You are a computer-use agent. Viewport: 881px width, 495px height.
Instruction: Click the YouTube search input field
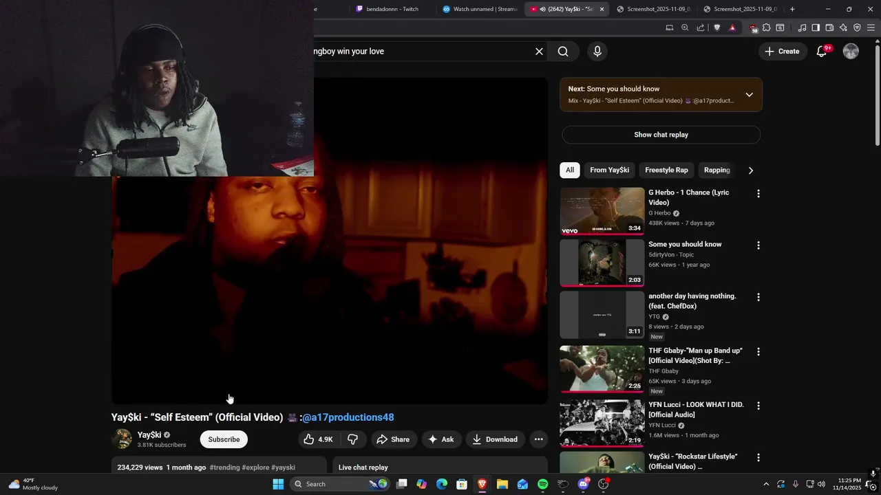click(x=420, y=52)
